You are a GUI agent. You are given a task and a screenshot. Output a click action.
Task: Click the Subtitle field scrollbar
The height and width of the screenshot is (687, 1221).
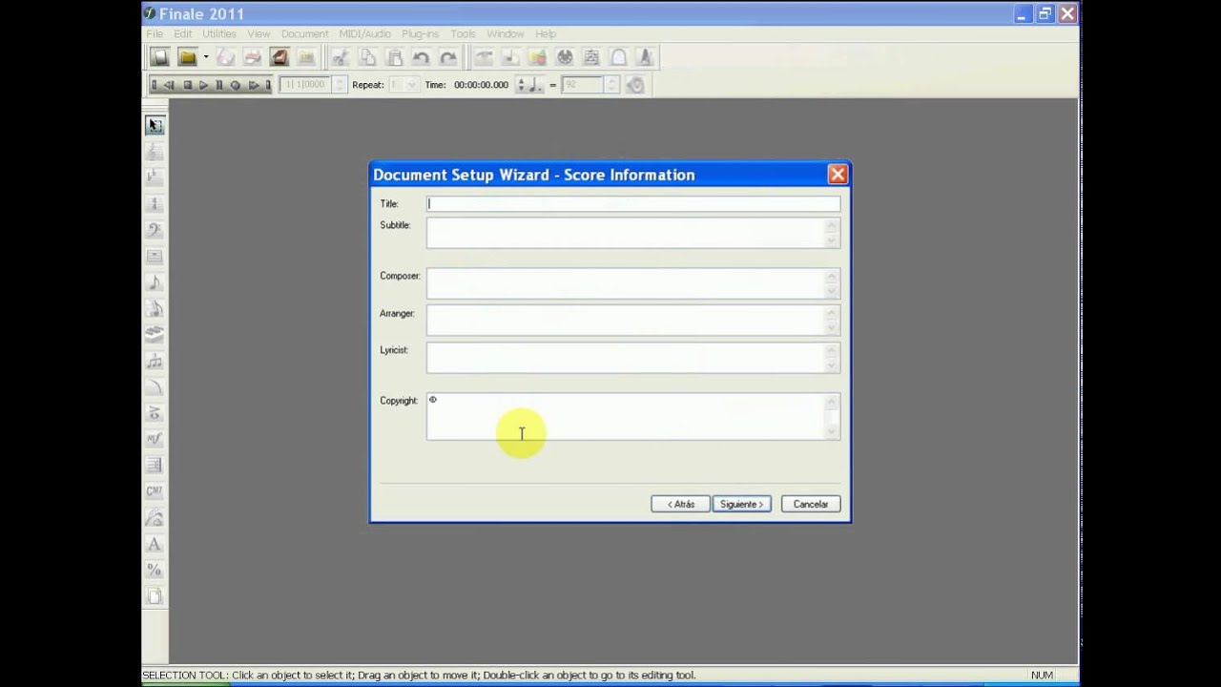[832, 233]
